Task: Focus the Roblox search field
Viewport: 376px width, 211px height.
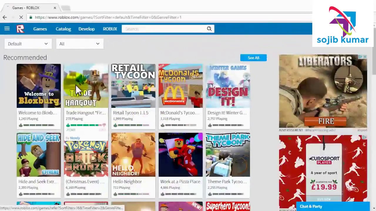Action: 164,29
